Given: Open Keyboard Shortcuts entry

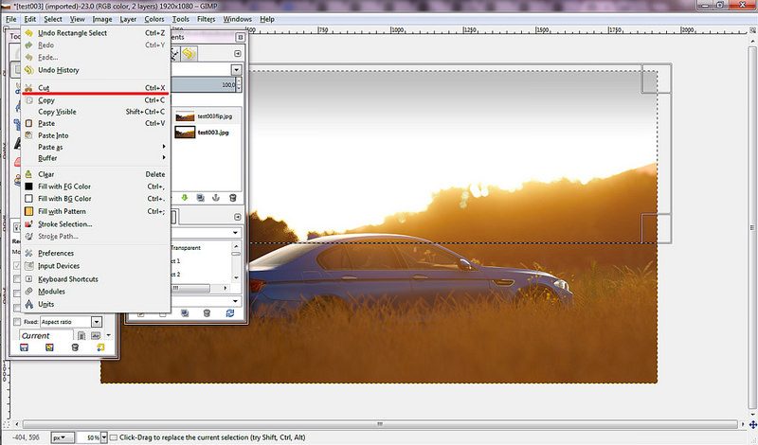Looking at the screenshot, I should click(96, 278).
